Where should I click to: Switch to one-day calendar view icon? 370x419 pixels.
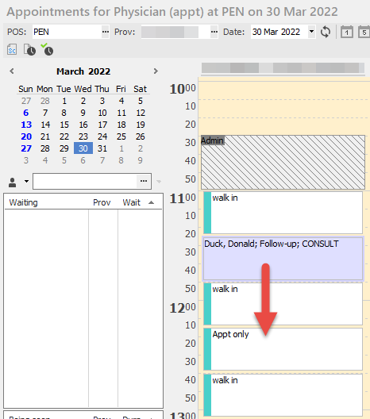347,32
